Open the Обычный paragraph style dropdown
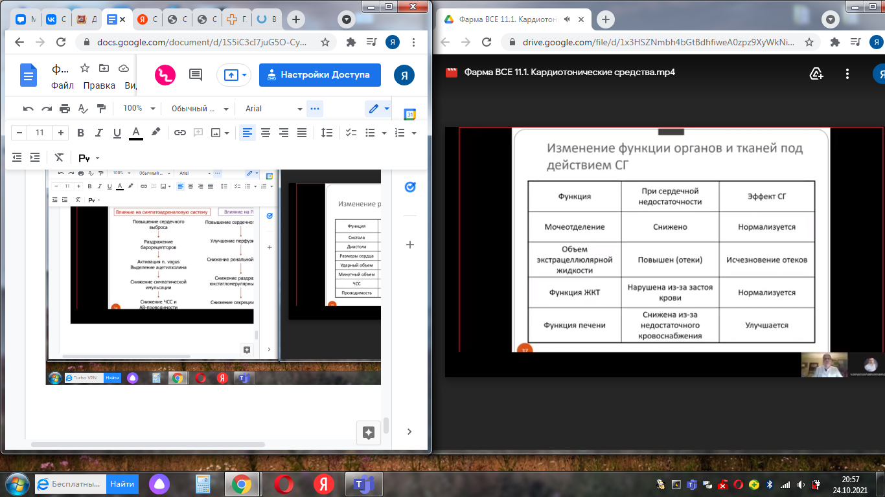 [x=200, y=109]
